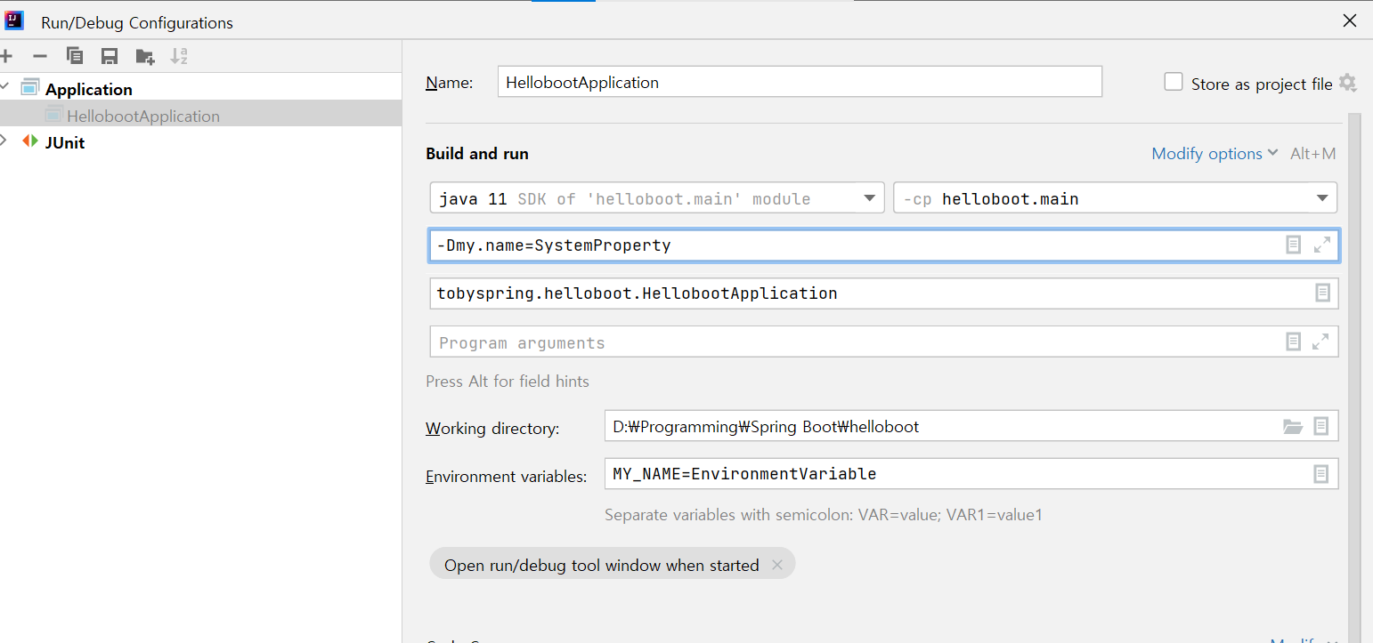Open the Modify options dropdown

1215,154
